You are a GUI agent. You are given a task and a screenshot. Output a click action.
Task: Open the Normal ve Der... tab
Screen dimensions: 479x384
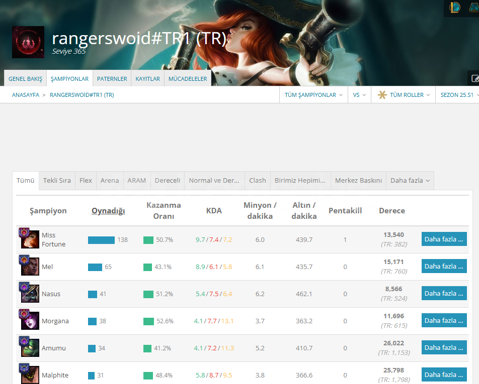click(x=214, y=180)
